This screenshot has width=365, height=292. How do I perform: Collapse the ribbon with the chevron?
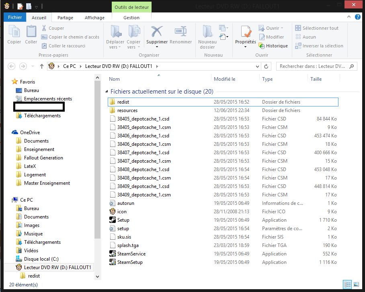349,17
